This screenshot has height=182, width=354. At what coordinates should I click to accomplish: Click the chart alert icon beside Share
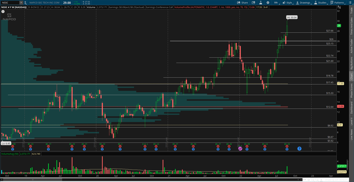point(253,2)
